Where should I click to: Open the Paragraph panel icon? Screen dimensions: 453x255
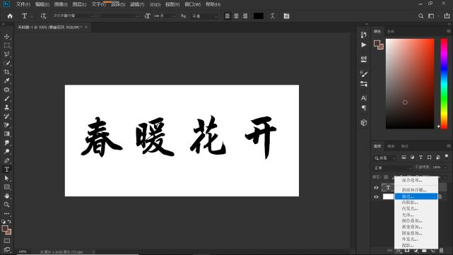pos(364,108)
